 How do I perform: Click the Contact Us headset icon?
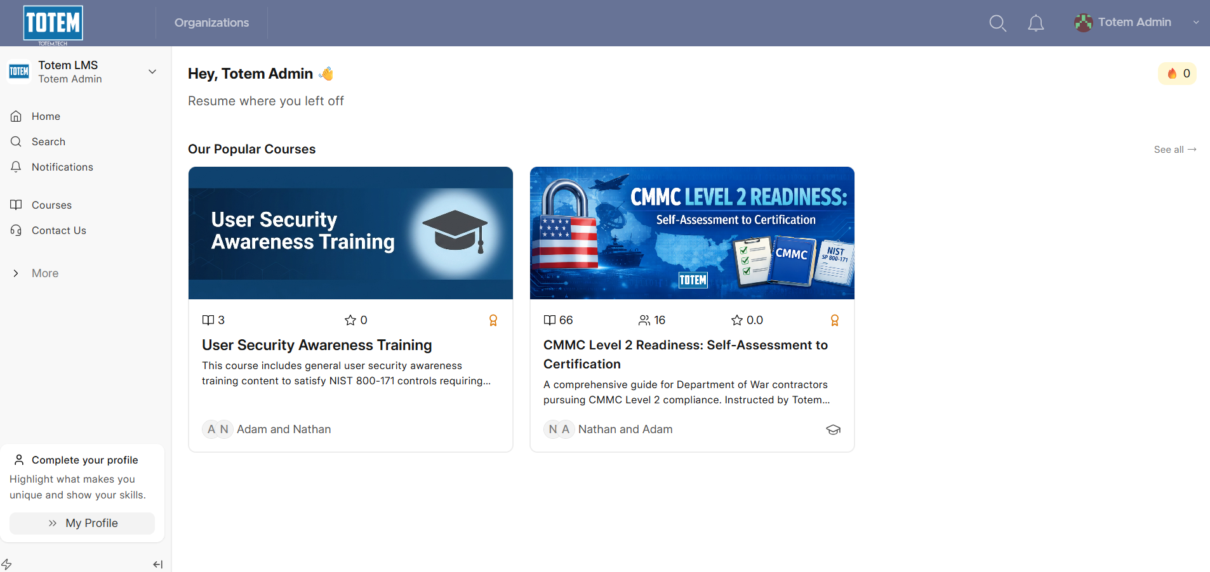17,230
